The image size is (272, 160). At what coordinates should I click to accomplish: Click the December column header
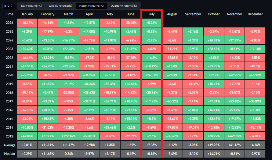pyautogui.click(x=255, y=14)
